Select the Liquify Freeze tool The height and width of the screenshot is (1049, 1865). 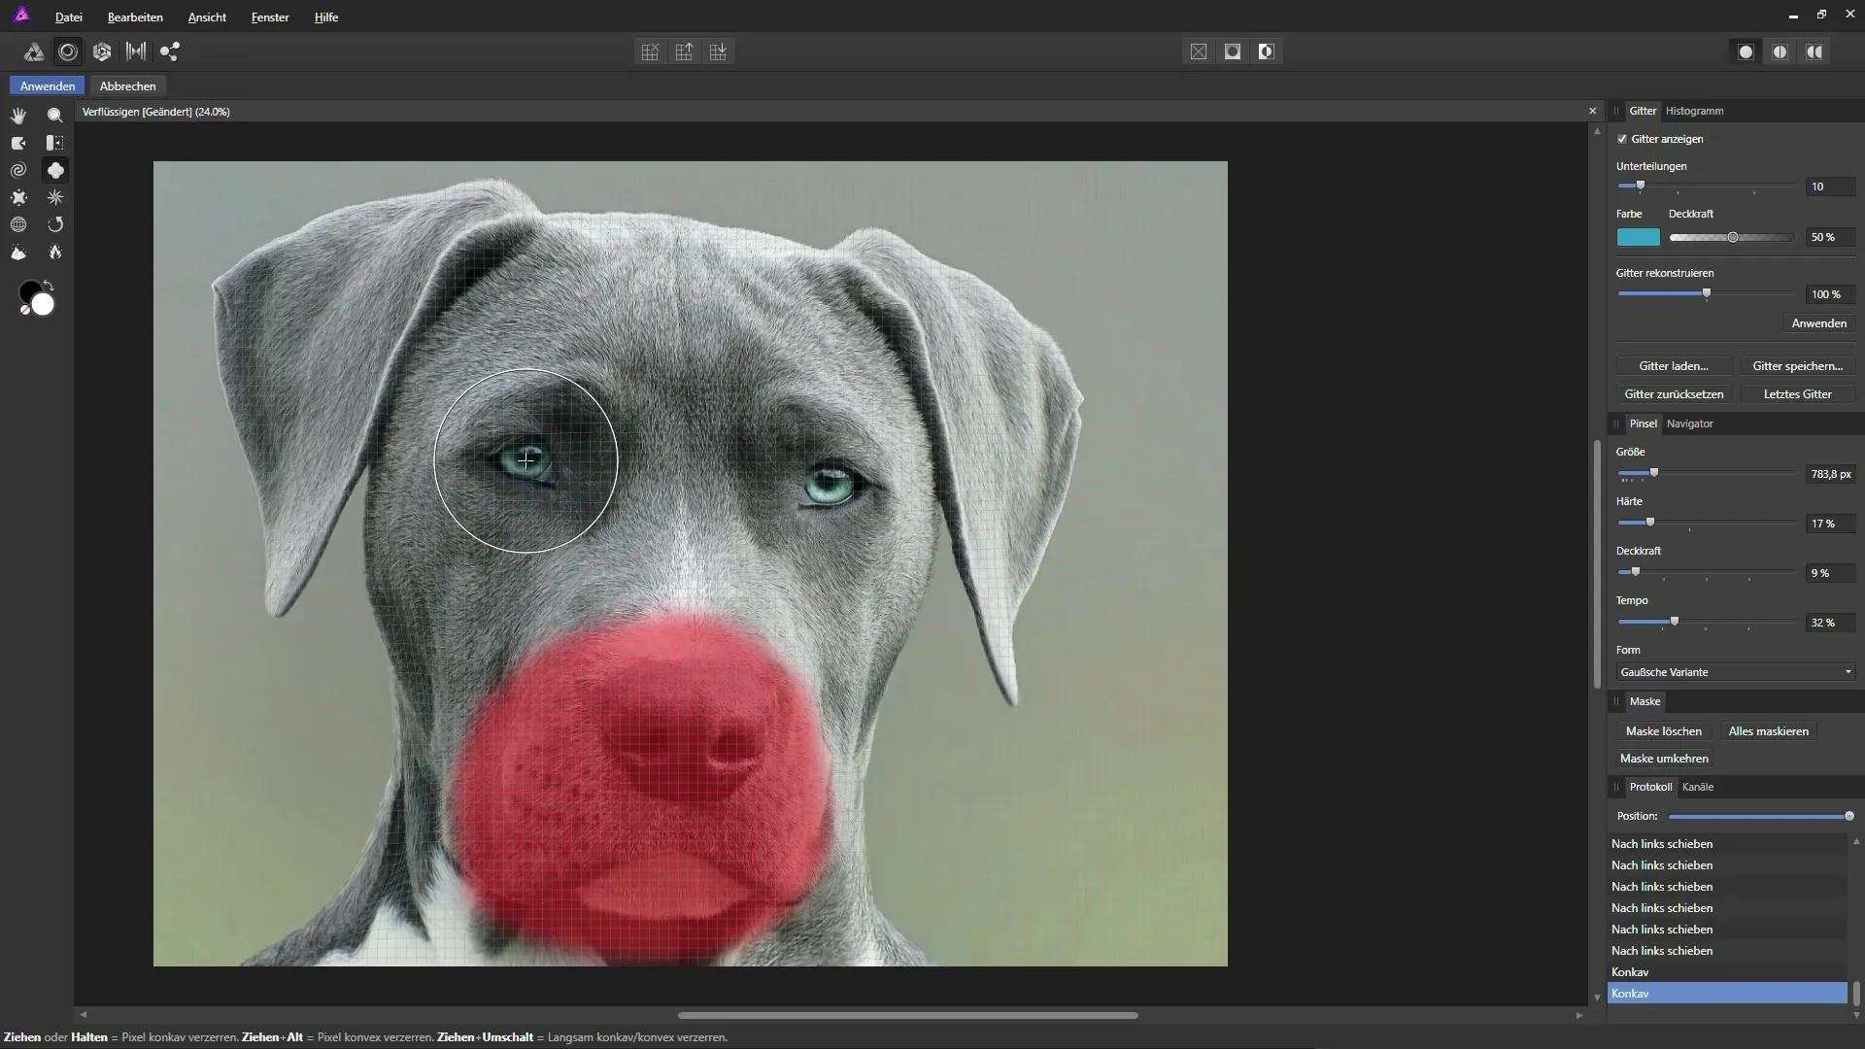(x=18, y=252)
